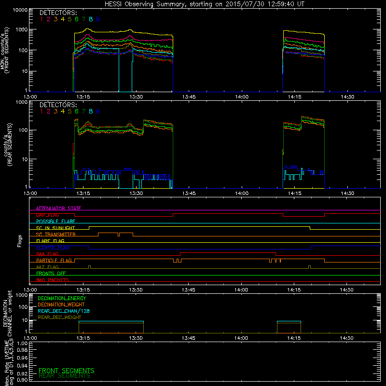Click the REAR_DEC_CHAN/128 legend entry
This screenshot has height=386, width=386.
(64, 311)
